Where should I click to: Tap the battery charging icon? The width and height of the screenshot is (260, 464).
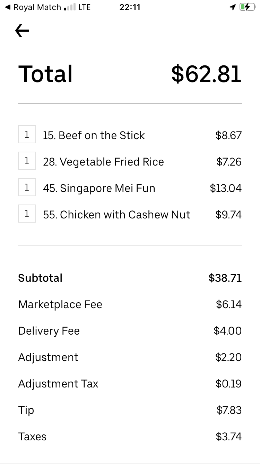pyautogui.click(x=248, y=7)
